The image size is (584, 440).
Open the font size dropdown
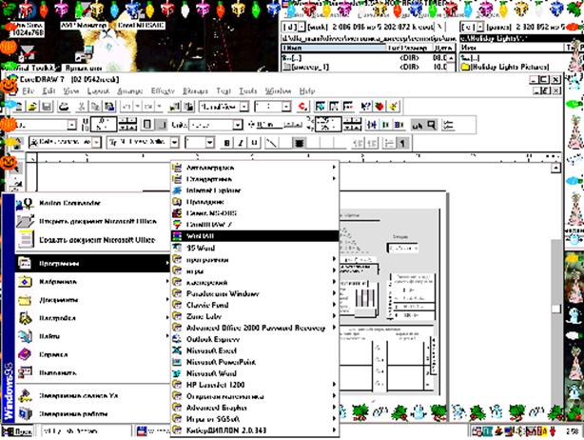(x=209, y=143)
